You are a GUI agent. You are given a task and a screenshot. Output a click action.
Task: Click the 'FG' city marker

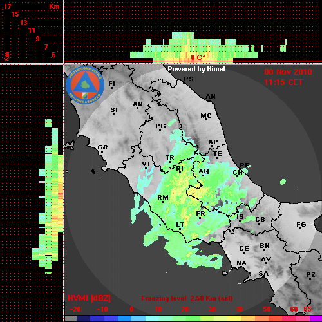[301, 225]
